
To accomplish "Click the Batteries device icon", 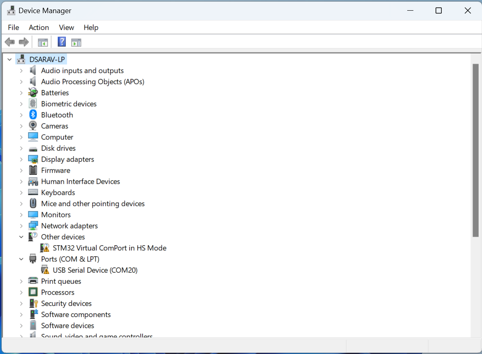I will 33,92.
